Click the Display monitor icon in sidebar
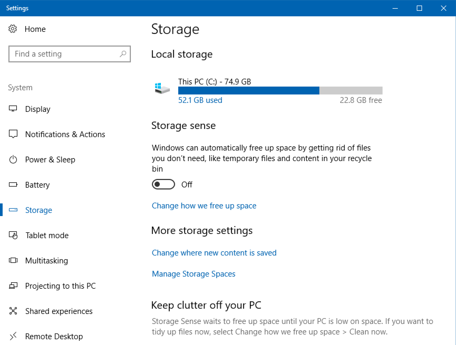456x345 pixels. point(13,109)
